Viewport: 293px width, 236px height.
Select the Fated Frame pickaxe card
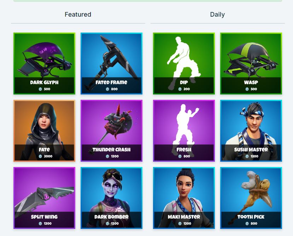tap(111, 64)
